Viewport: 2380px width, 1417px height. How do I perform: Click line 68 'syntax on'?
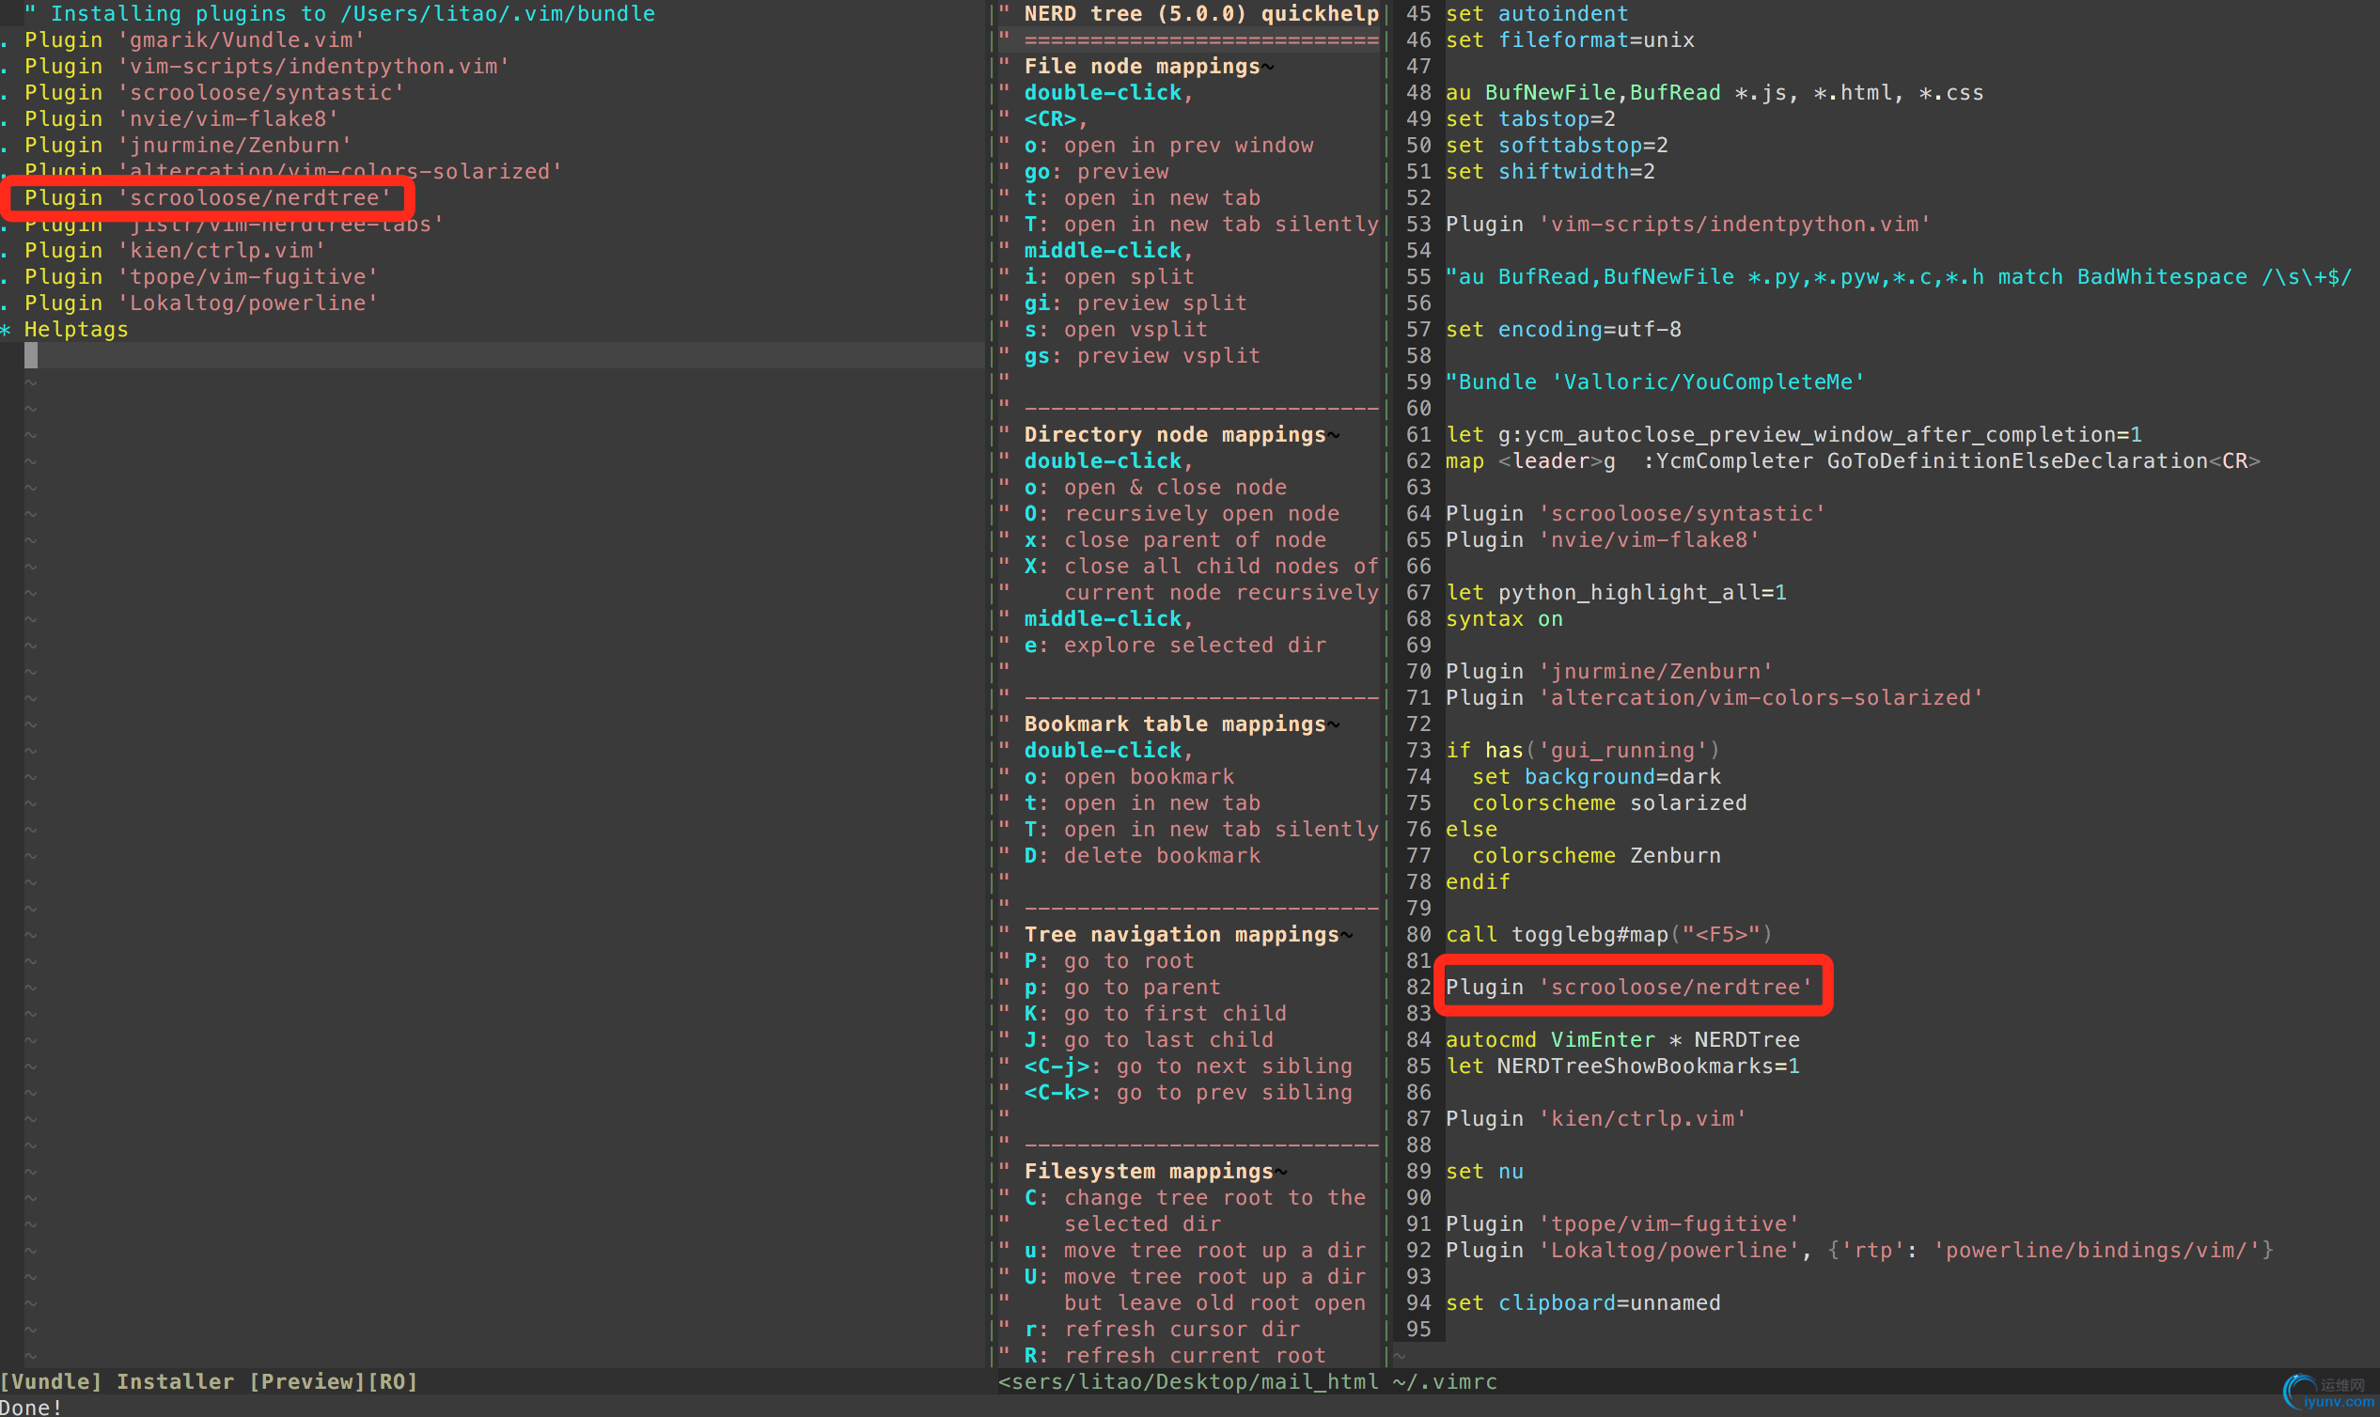pos(1504,618)
